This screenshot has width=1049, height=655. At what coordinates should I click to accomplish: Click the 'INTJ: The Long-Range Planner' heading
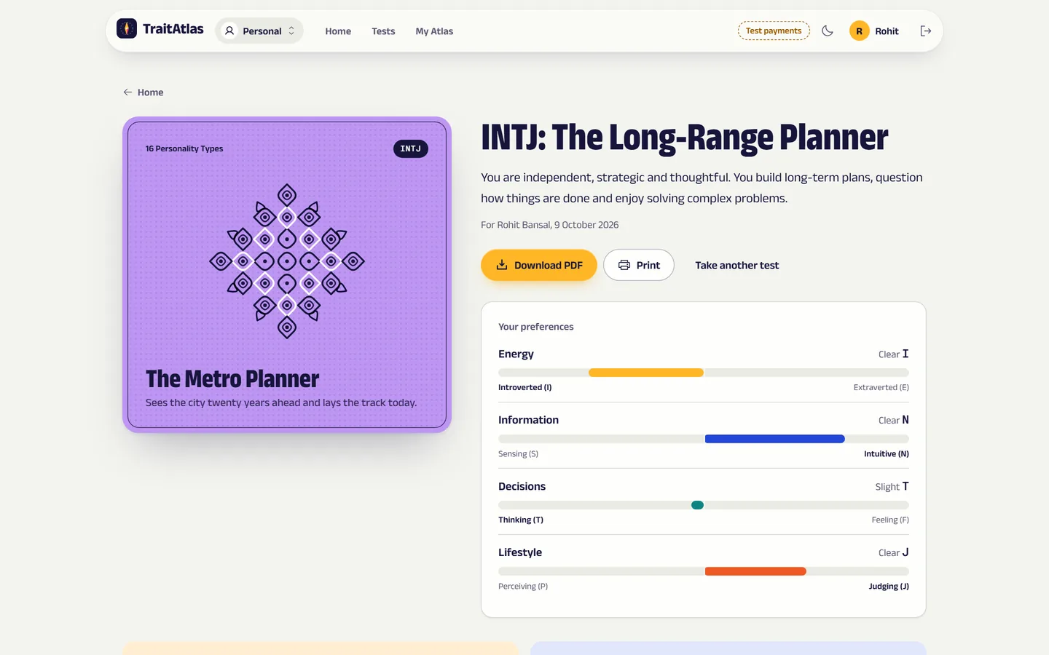click(x=685, y=138)
